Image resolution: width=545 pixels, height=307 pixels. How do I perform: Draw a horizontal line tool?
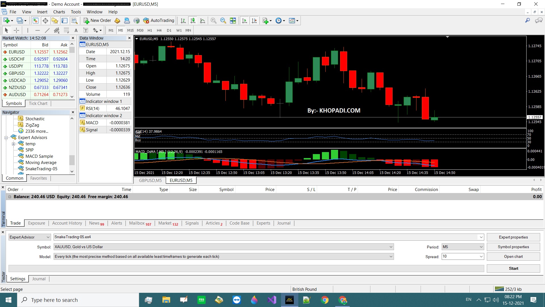coord(37,30)
